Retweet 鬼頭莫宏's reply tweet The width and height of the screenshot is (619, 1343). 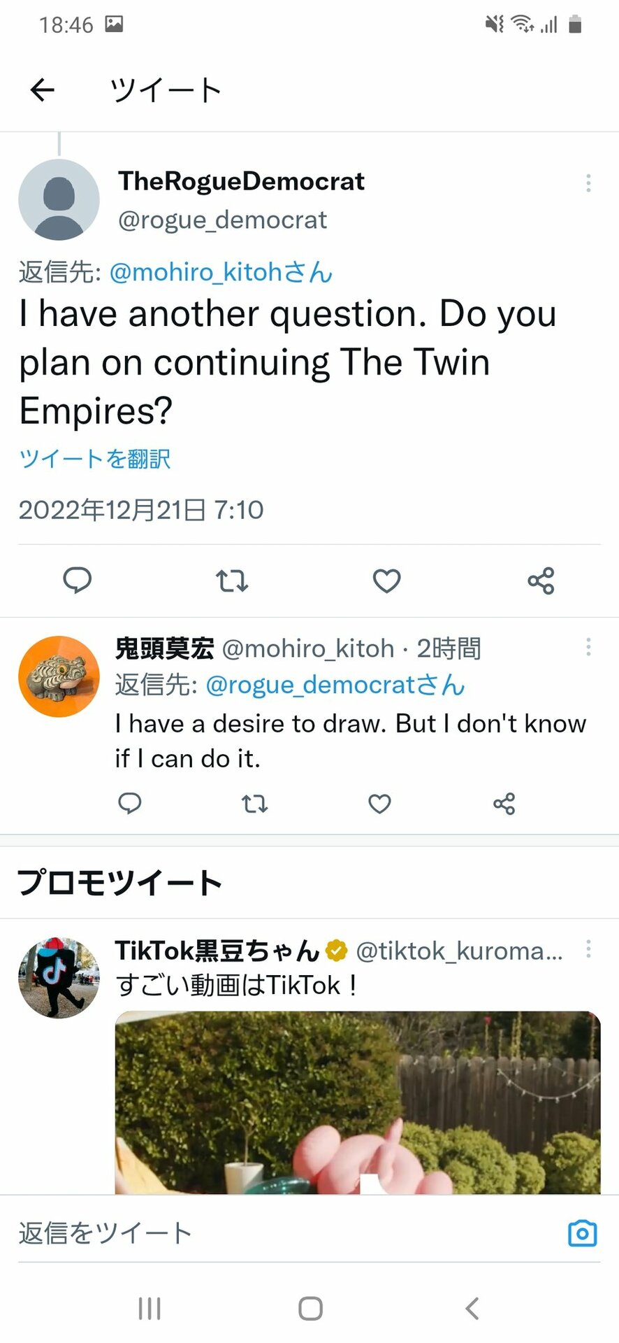[254, 804]
